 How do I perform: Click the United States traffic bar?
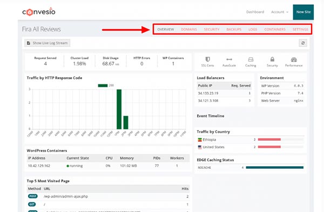(269, 147)
